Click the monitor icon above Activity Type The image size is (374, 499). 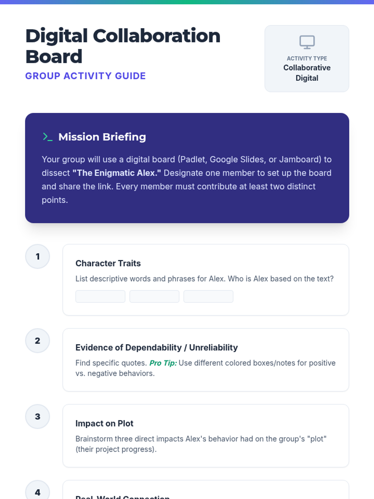pos(307,42)
